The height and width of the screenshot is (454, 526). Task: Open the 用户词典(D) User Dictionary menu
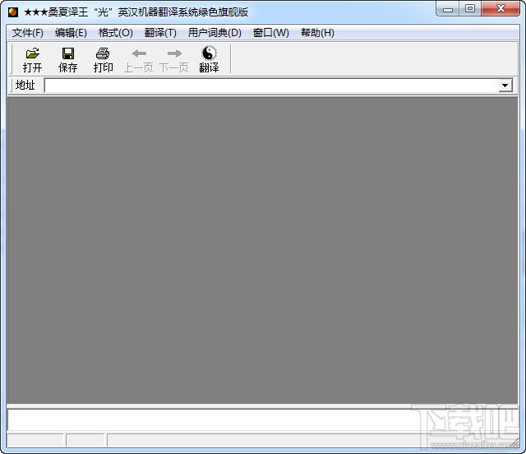[215, 33]
